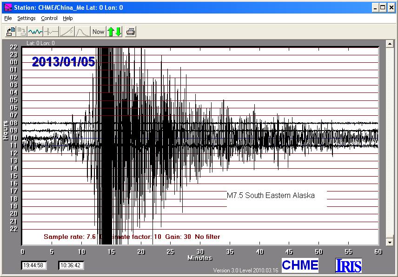Click the bell curve filter icon
Screen dimensions: 398x277
click(x=82, y=32)
